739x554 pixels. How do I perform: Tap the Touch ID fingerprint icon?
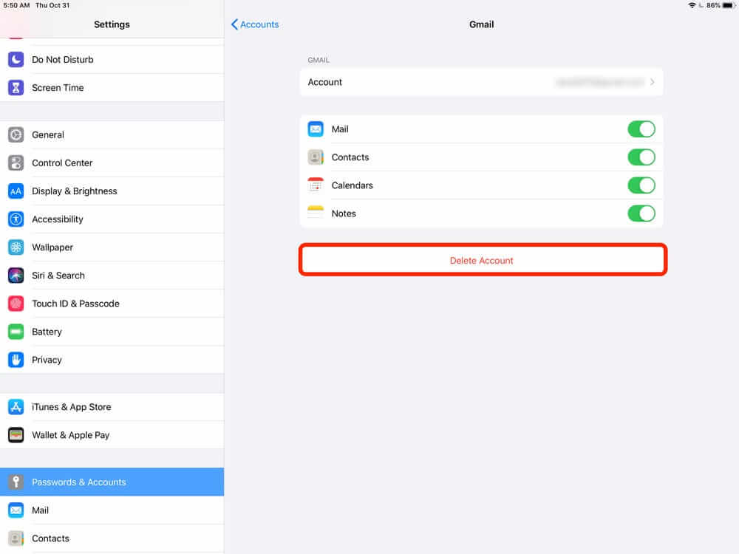16,304
